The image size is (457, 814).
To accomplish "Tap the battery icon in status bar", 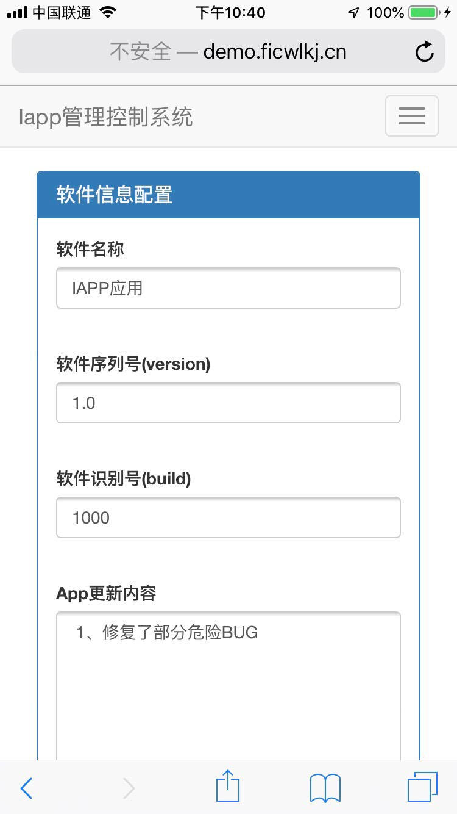I will pos(425,13).
